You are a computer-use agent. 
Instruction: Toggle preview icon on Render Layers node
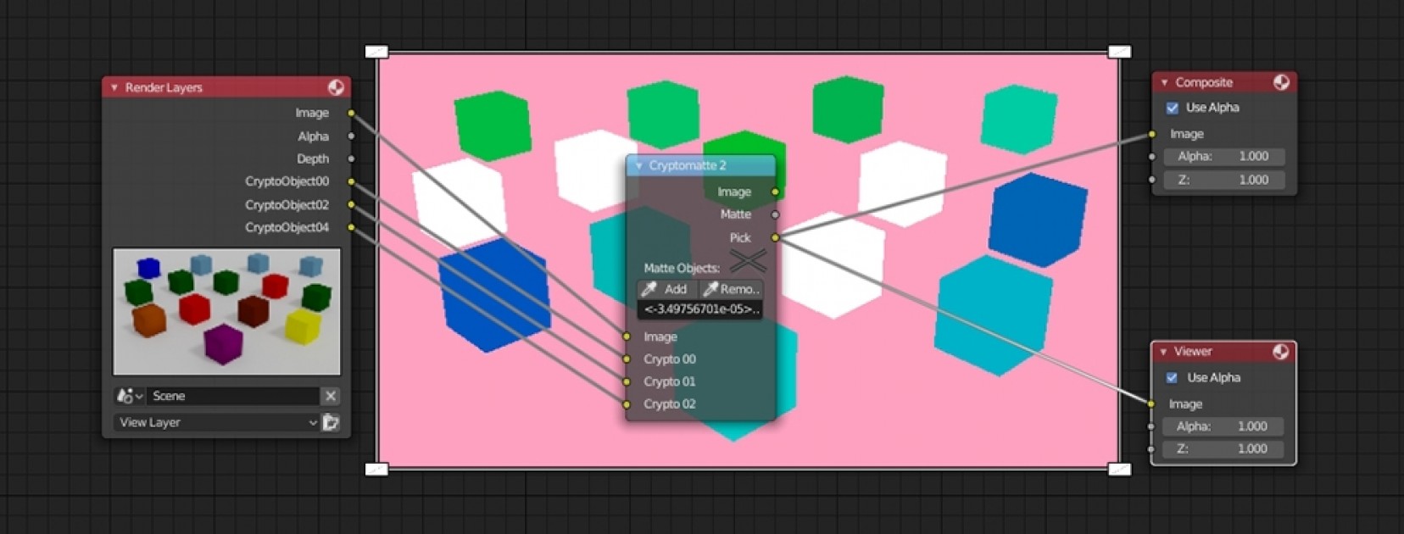(x=336, y=87)
